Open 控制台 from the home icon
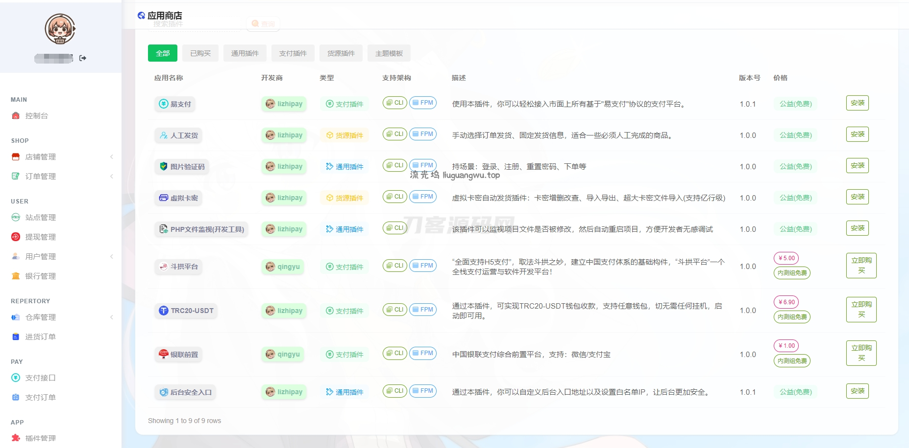Image resolution: width=909 pixels, height=448 pixels. pos(16,116)
